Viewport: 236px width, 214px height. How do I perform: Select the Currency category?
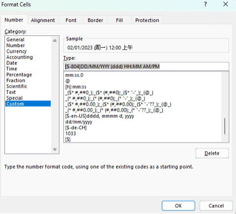coord(16,51)
